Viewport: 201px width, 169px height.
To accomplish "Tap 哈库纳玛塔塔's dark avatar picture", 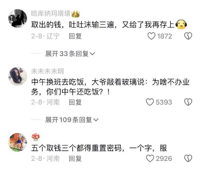I will [18, 18].
